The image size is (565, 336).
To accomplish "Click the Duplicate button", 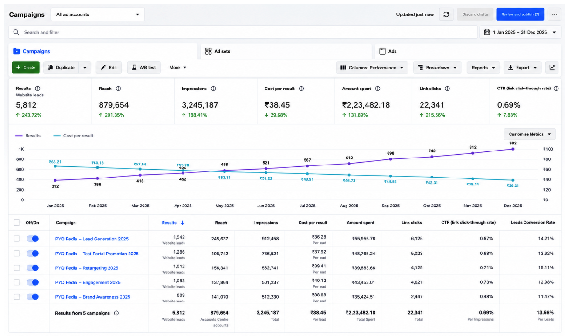I will [61, 68].
